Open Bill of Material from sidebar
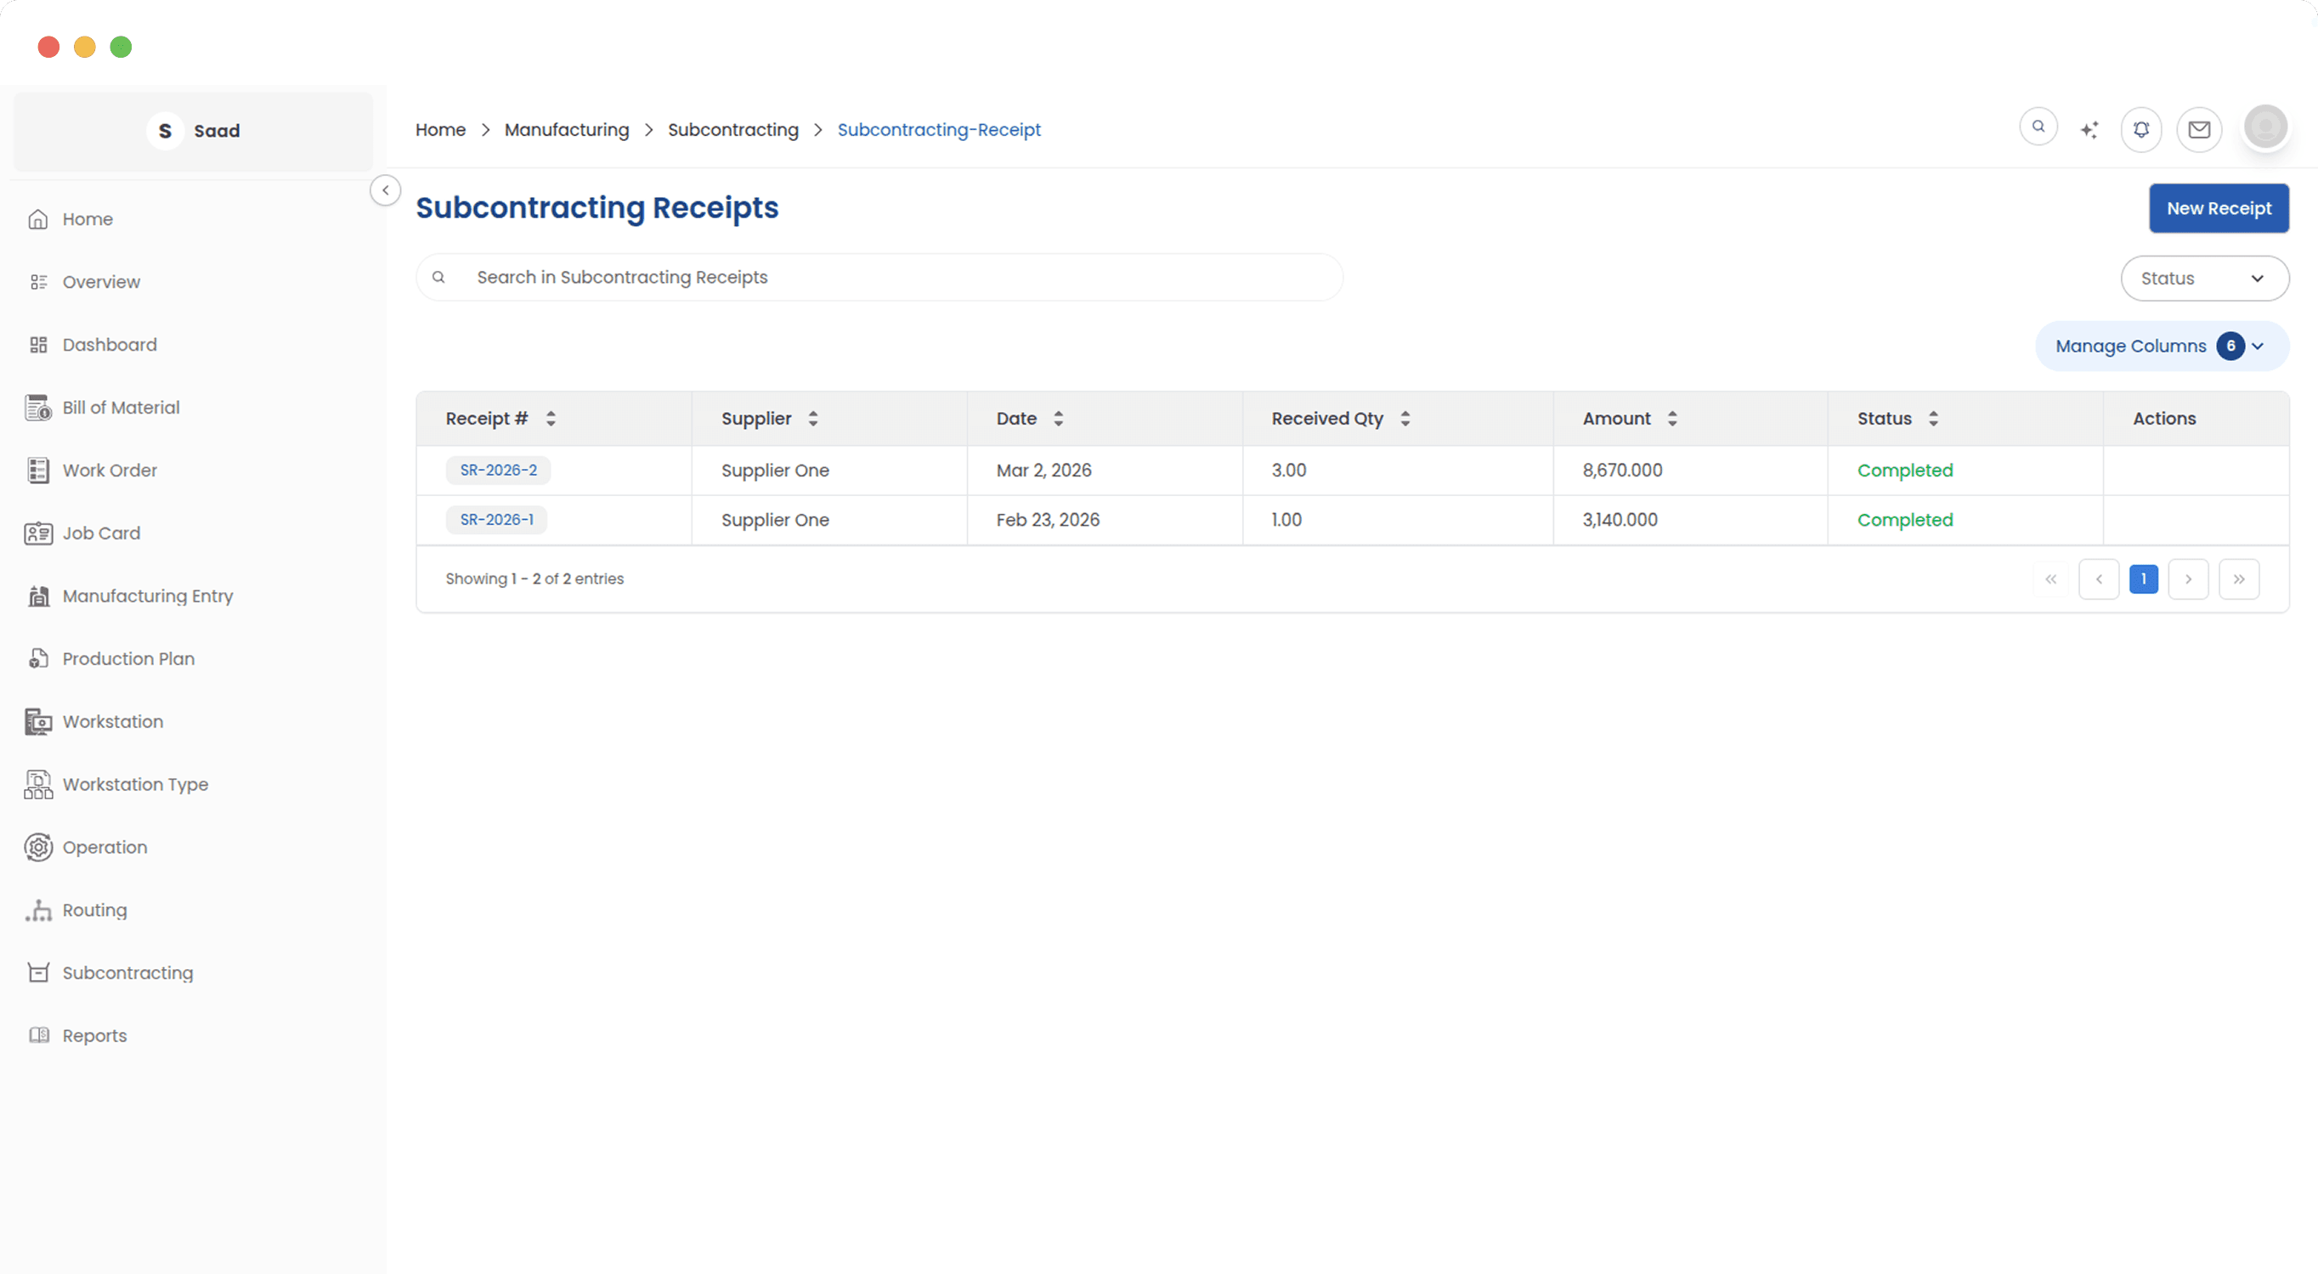Screen dimensions: 2318x1274 click(121, 408)
